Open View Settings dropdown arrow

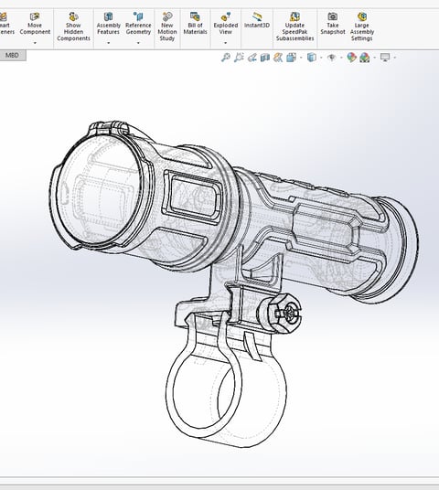click(x=394, y=58)
